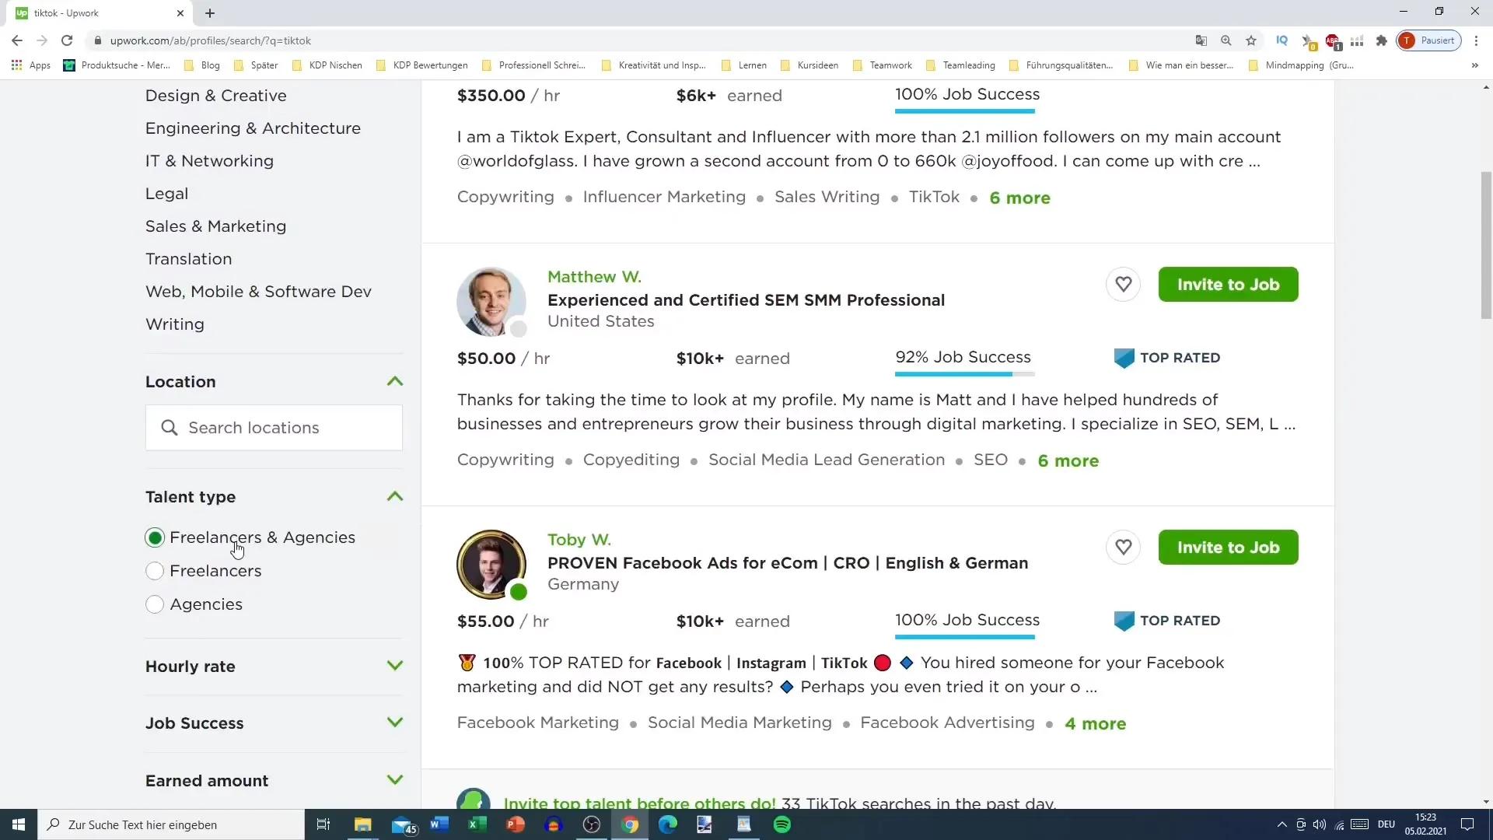
Task: Choose the Writing category
Action: click(175, 324)
